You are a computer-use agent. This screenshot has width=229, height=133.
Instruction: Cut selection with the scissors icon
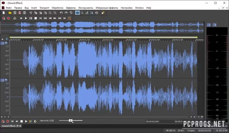31,13
